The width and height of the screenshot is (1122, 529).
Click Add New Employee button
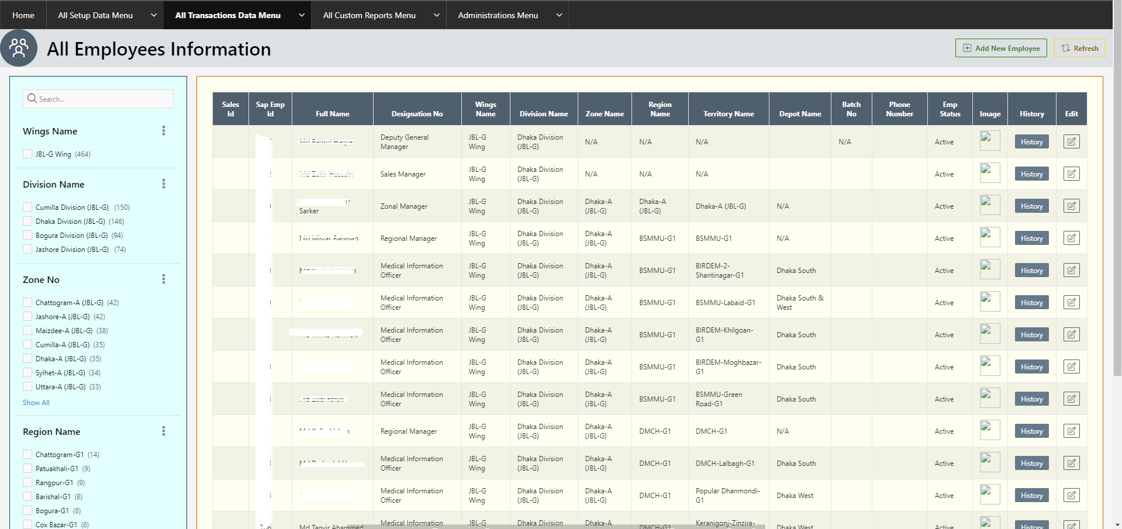pyautogui.click(x=1002, y=48)
